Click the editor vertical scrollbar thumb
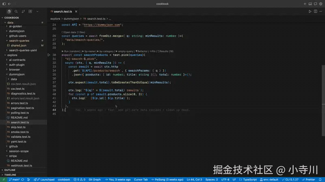Image resolution: width=325 pixels, height=182 pixels. pos(323,100)
